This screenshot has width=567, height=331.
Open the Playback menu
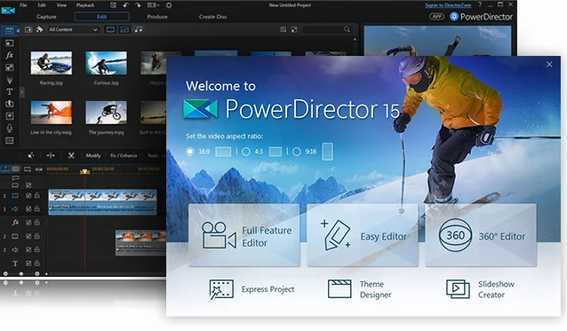(x=85, y=5)
